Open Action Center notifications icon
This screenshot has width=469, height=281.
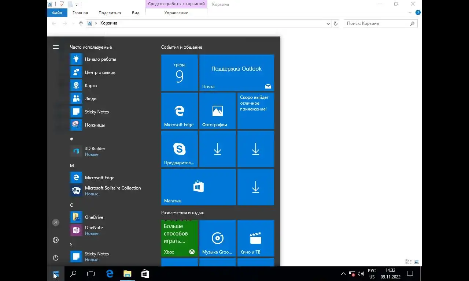[x=410, y=274]
